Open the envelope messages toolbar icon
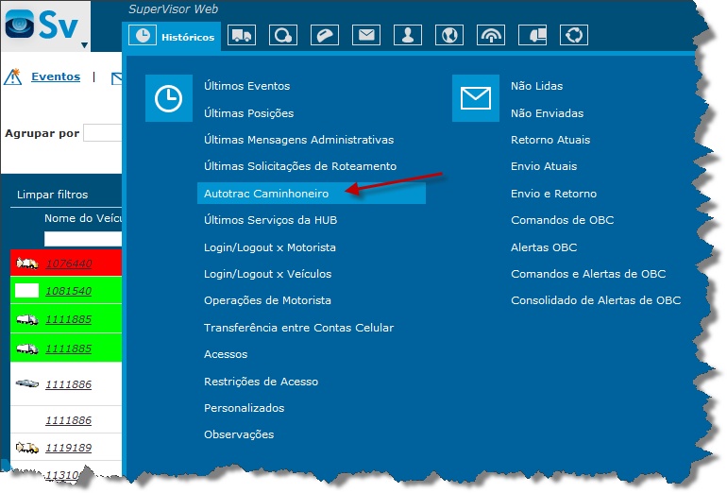Viewport: 727px width, 493px height. (x=366, y=36)
